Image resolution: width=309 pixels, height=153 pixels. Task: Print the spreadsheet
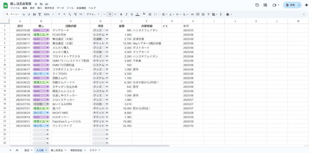click(34, 14)
